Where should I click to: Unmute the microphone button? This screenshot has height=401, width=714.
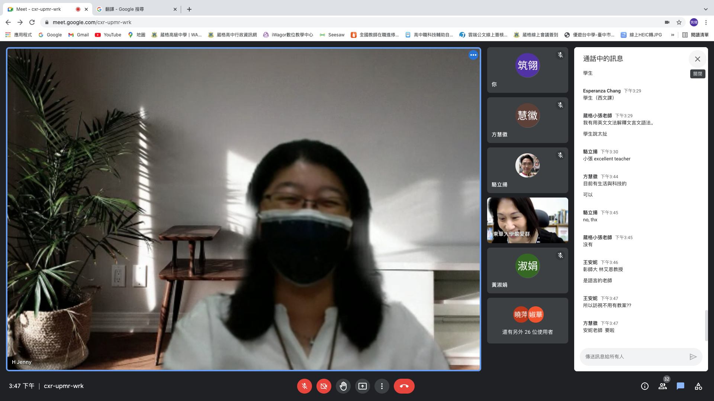point(304,386)
